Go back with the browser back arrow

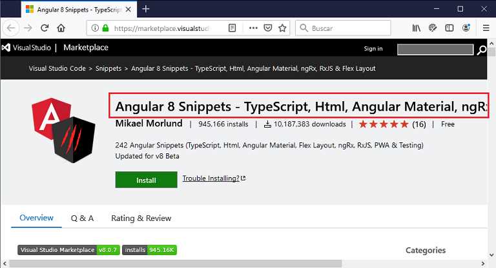click(11, 28)
